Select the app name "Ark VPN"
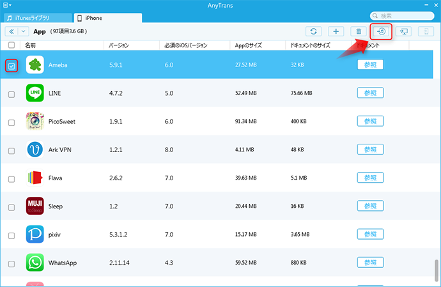The image size is (441, 287). (60, 150)
